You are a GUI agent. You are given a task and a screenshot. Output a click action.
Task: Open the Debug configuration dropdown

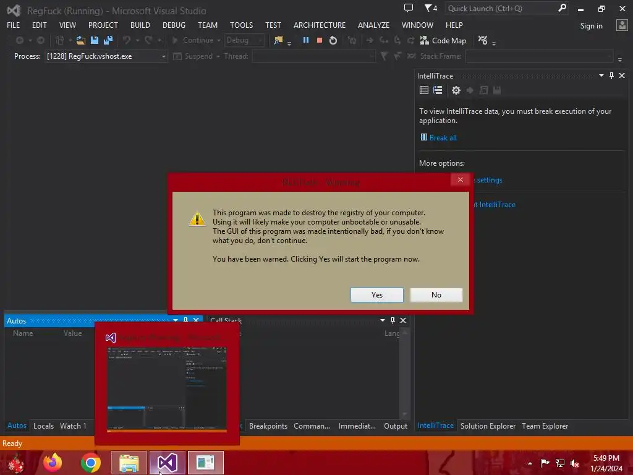(x=245, y=40)
